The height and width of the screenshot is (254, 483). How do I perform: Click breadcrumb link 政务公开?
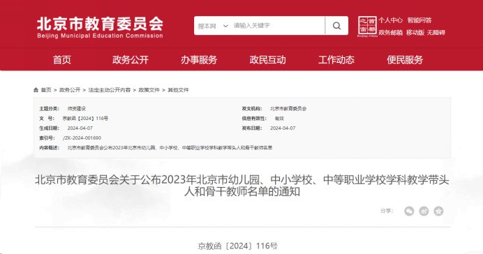pos(70,90)
